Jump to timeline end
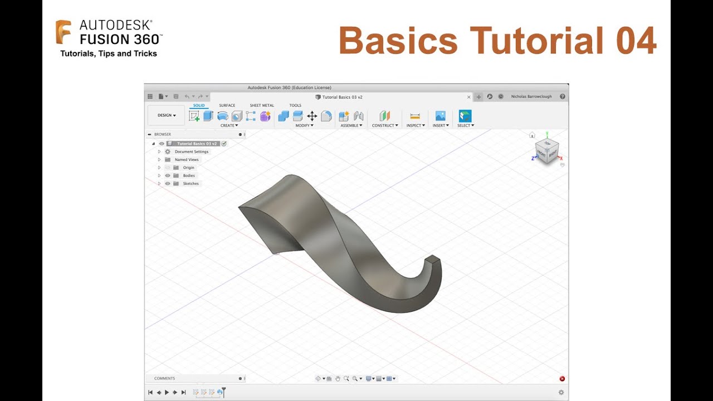Screen dimensions: 713x401 pyautogui.click(x=183, y=392)
